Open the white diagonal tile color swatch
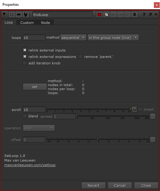 click(x=106, y=14)
